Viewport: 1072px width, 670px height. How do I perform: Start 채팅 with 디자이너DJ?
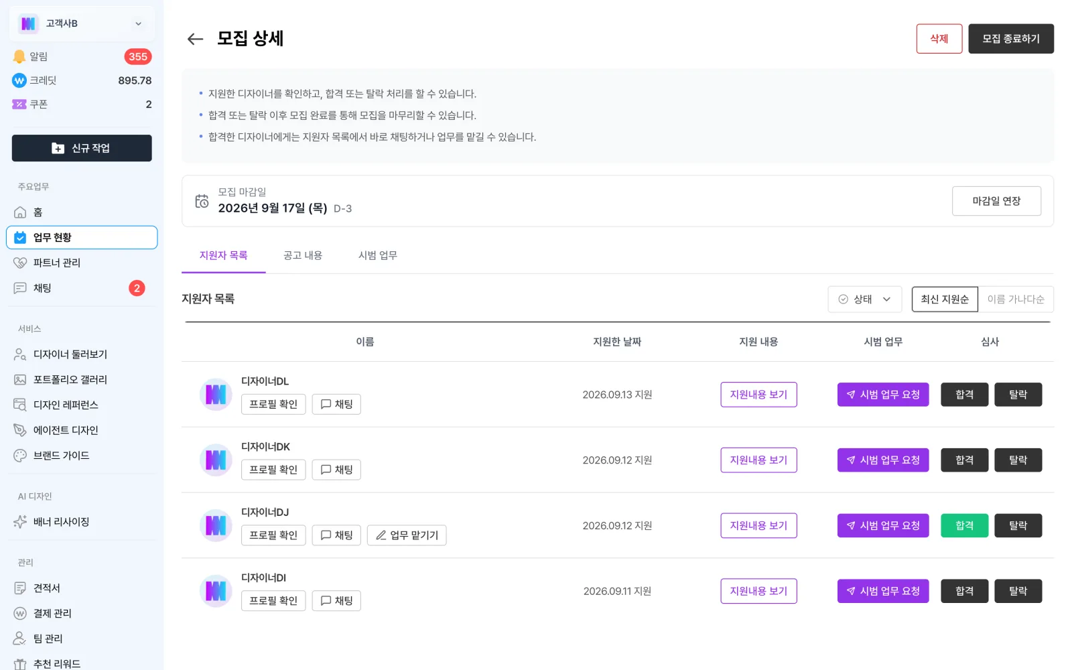click(x=336, y=535)
